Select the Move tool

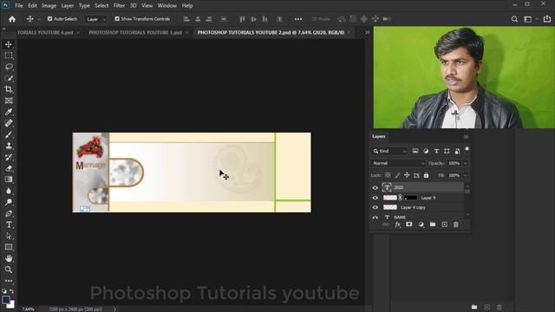tap(9, 44)
